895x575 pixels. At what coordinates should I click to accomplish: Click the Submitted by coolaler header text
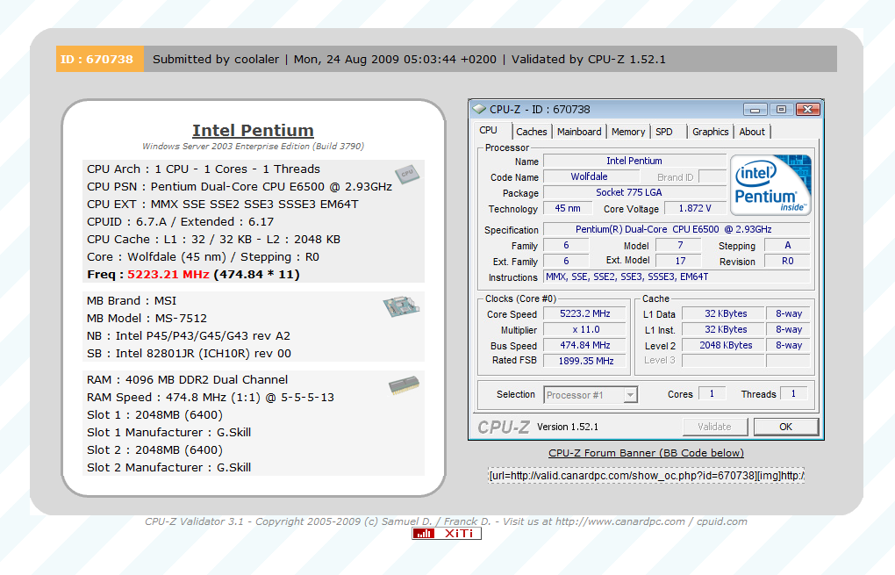point(216,59)
